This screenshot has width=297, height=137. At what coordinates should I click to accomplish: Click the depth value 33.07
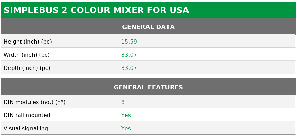point(129,68)
